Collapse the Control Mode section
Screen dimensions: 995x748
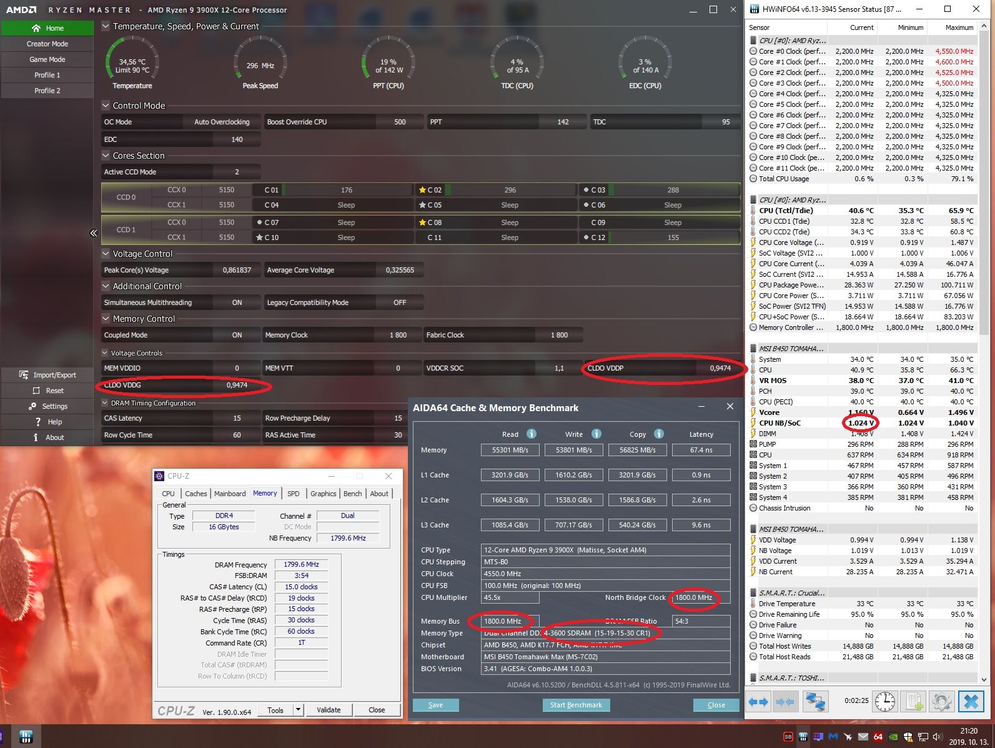coord(106,106)
